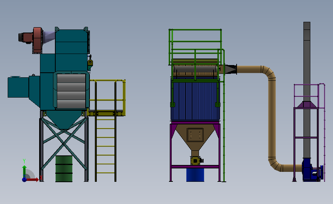Screen dimensions: 333x204
Task: Select the blue exhaust fan at the stack base
Action: click(x=312, y=170)
